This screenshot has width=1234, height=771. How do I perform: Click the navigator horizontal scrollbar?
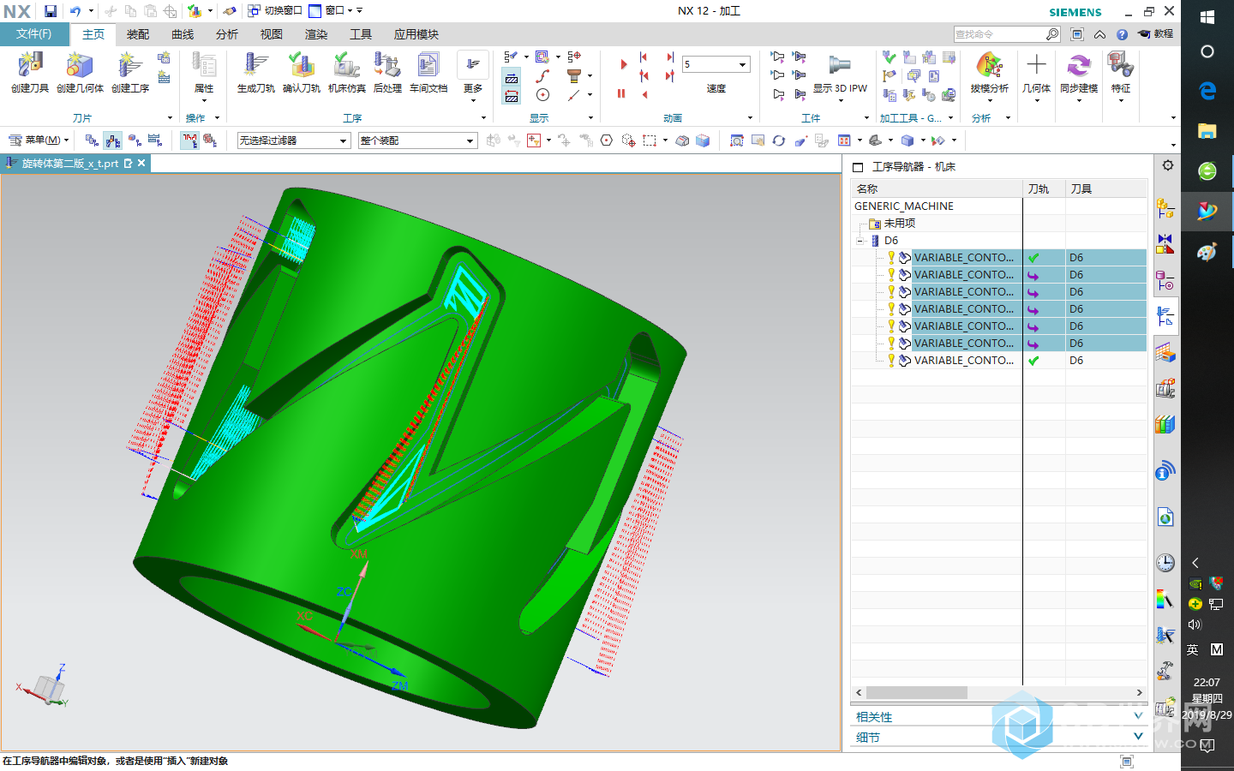(917, 692)
